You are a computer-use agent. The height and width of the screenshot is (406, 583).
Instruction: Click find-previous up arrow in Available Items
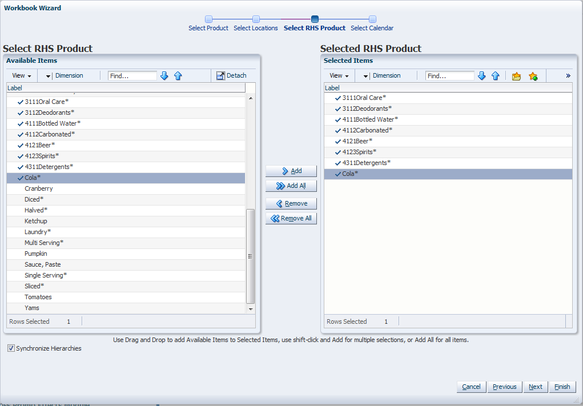point(178,76)
